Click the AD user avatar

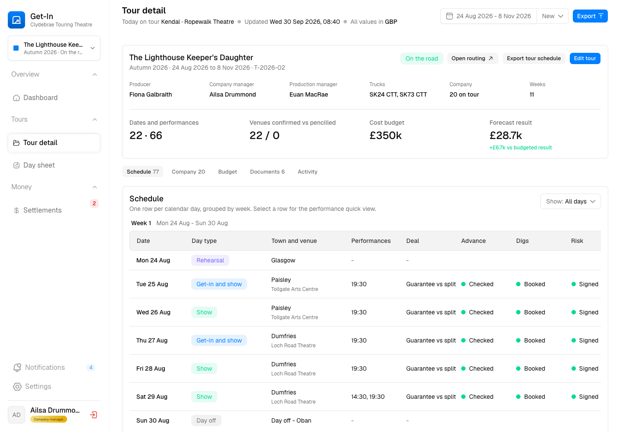point(16,415)
